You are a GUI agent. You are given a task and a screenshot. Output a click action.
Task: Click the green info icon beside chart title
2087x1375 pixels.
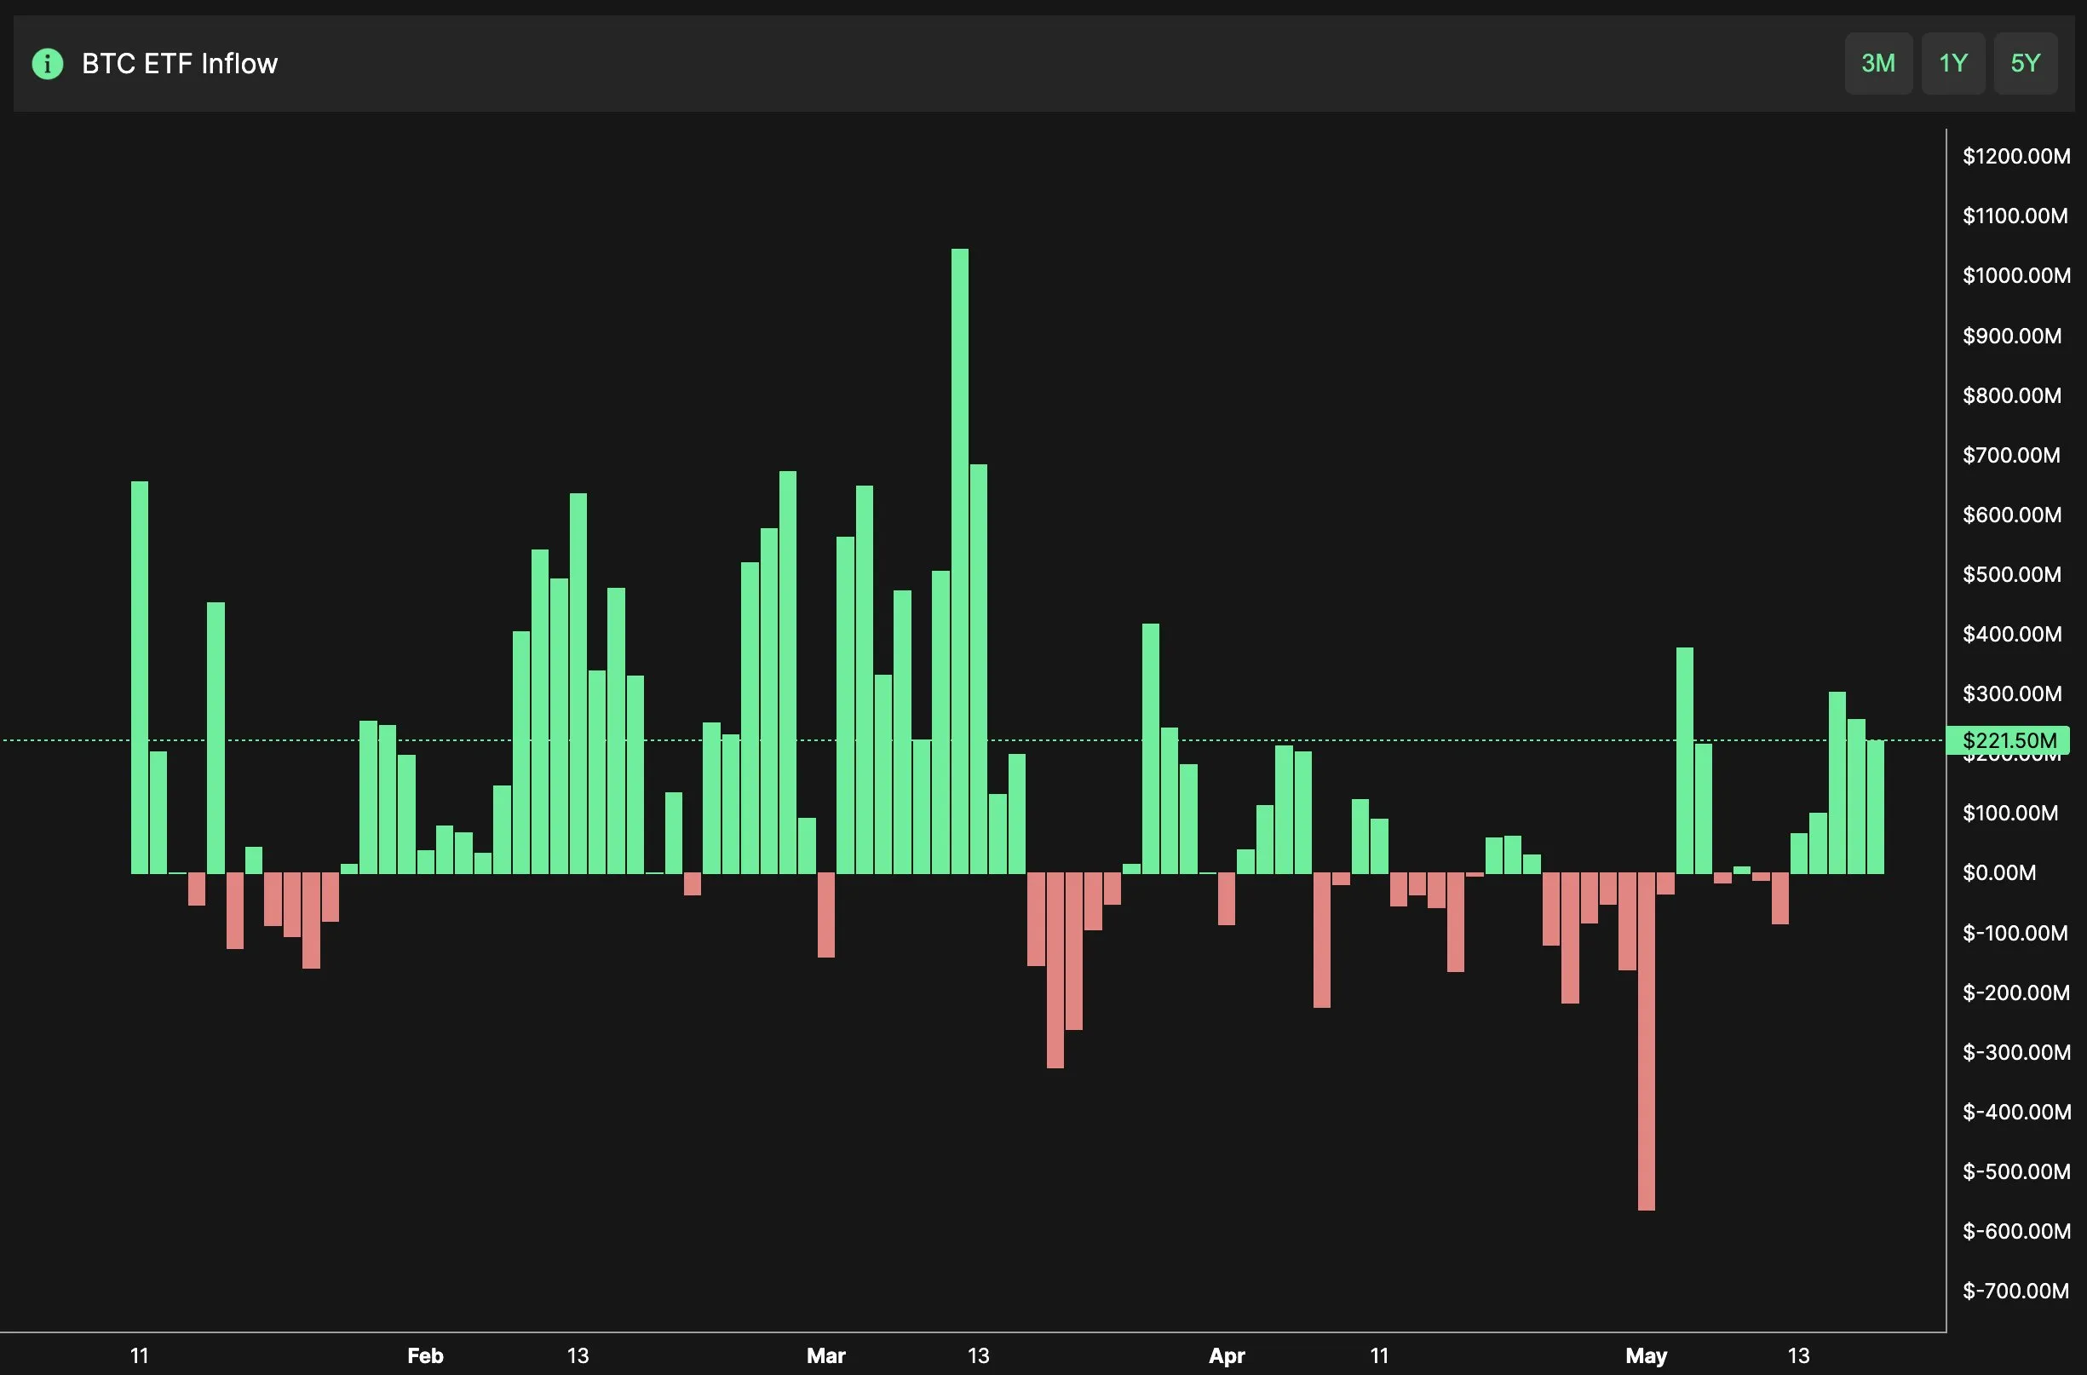[x=48, y=63]
